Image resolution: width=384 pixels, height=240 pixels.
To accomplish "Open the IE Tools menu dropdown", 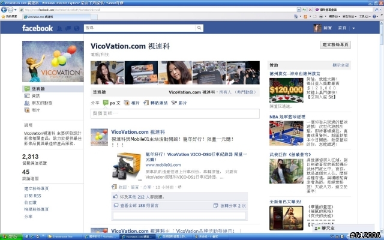I will pyautogui.click(x=364, y=16).
